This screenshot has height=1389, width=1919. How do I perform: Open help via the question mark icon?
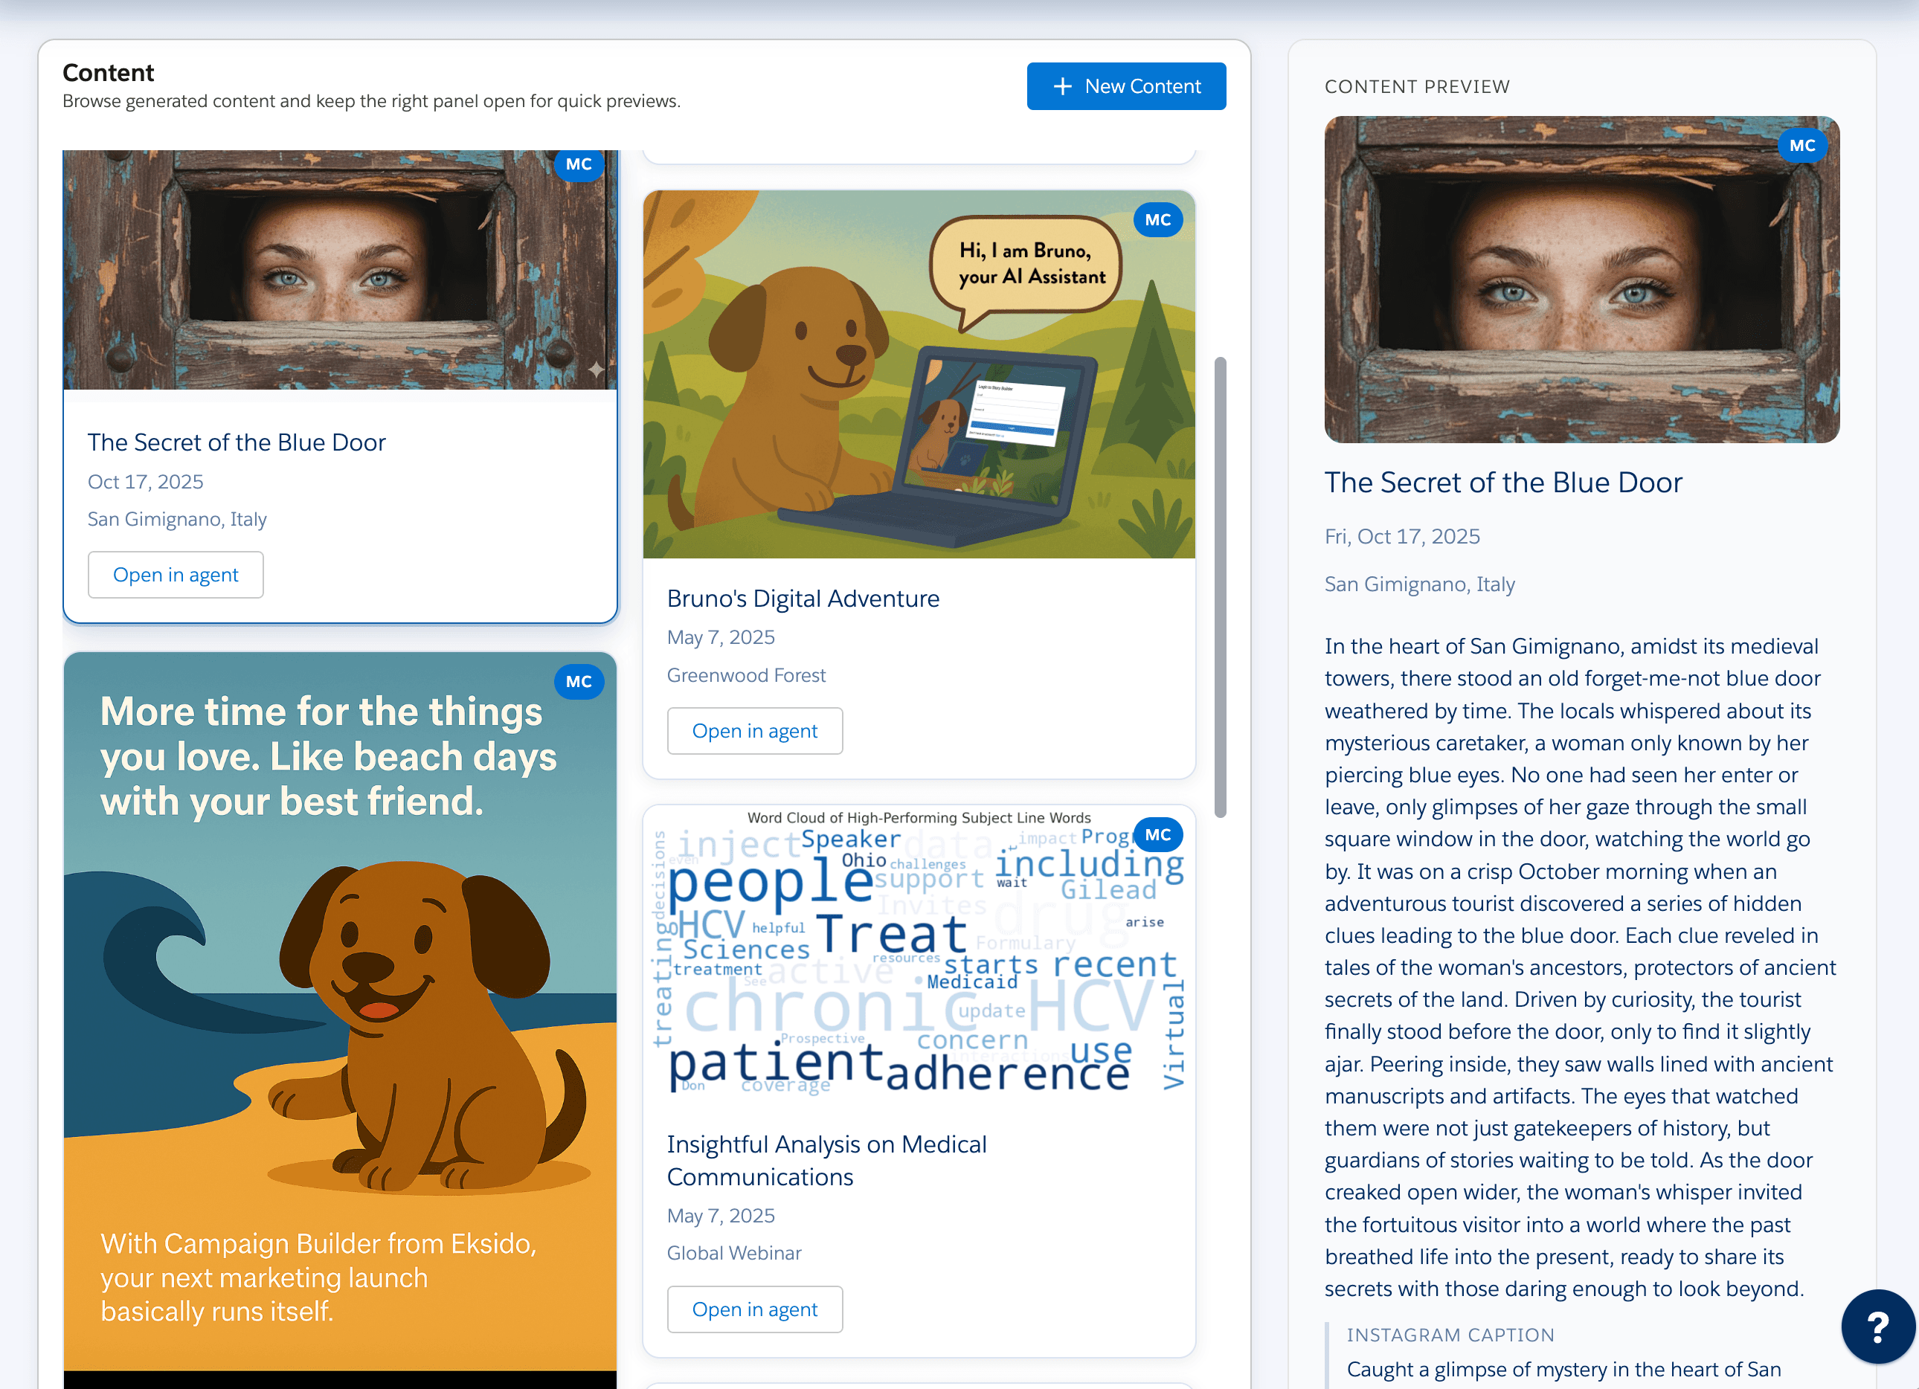pyautogui.click(x=1877, y=1327)
